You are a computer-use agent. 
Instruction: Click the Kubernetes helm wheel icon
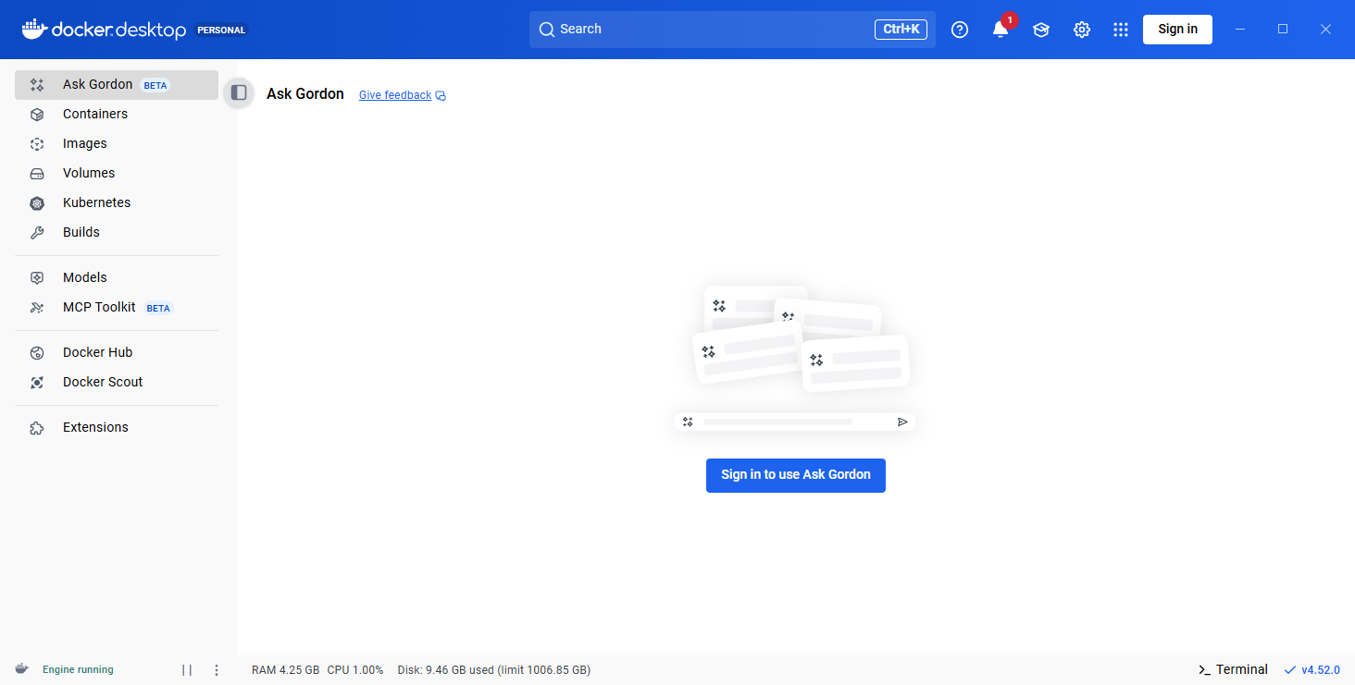37,203
